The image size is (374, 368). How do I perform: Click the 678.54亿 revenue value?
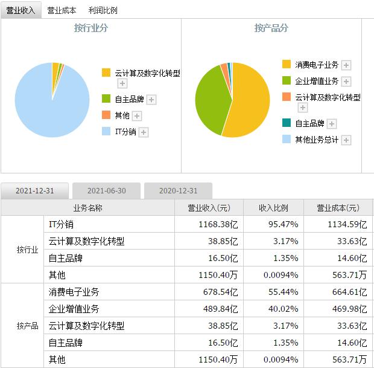tap(220, 292)
